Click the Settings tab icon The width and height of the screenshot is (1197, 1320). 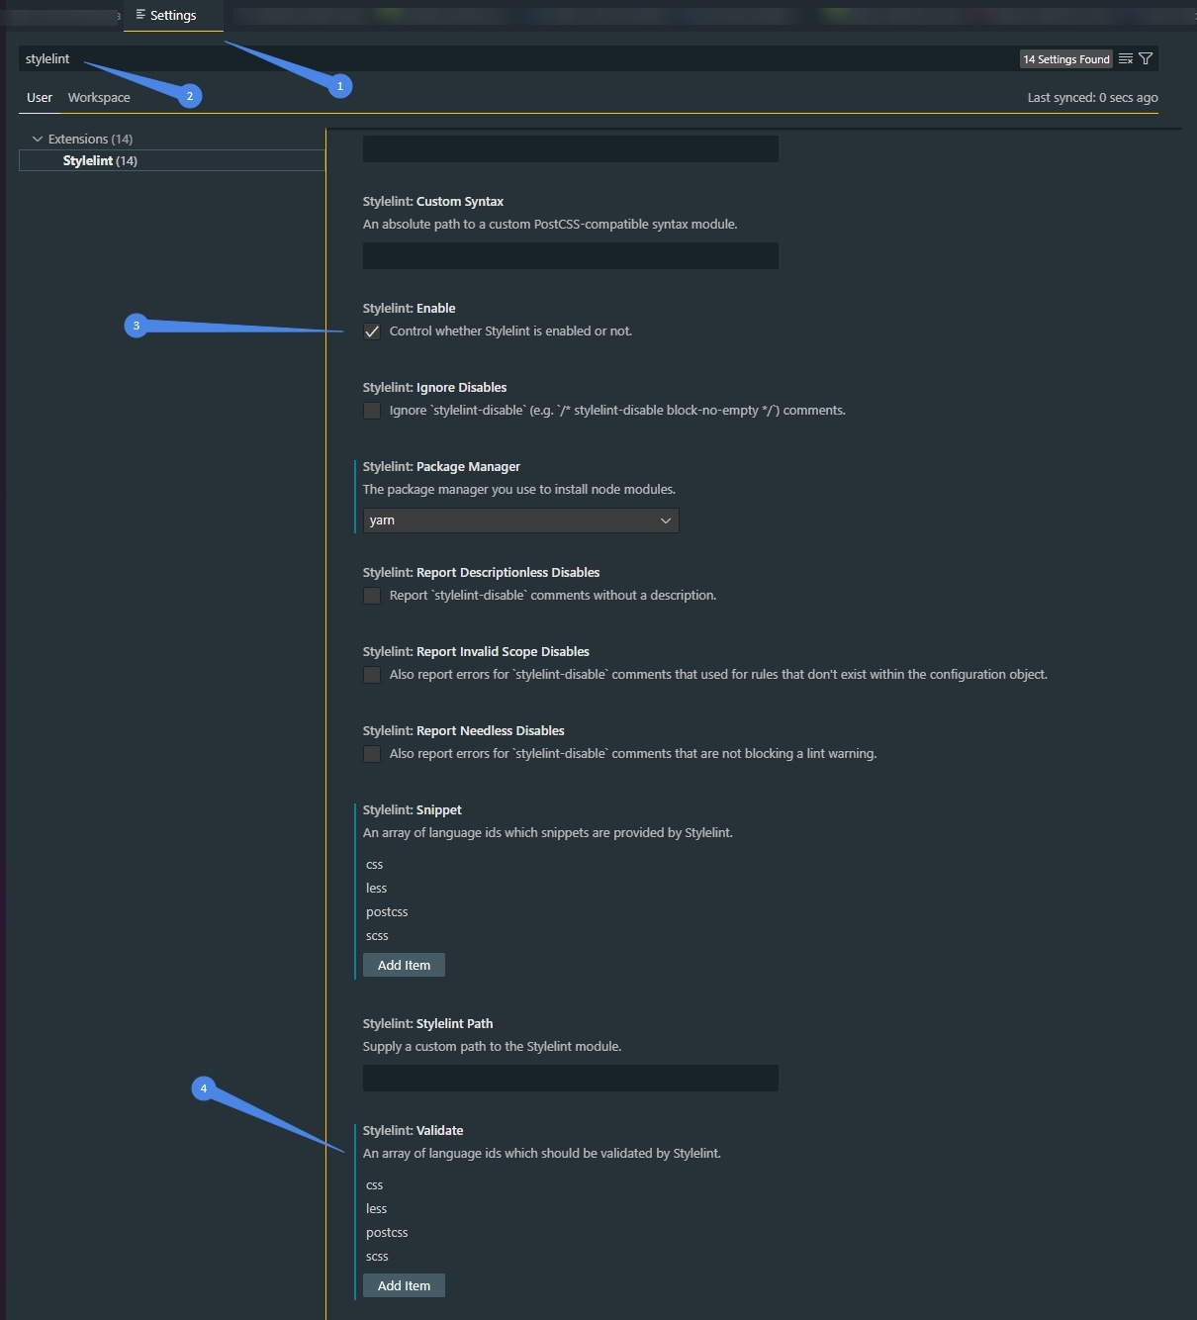coord(140,15)
